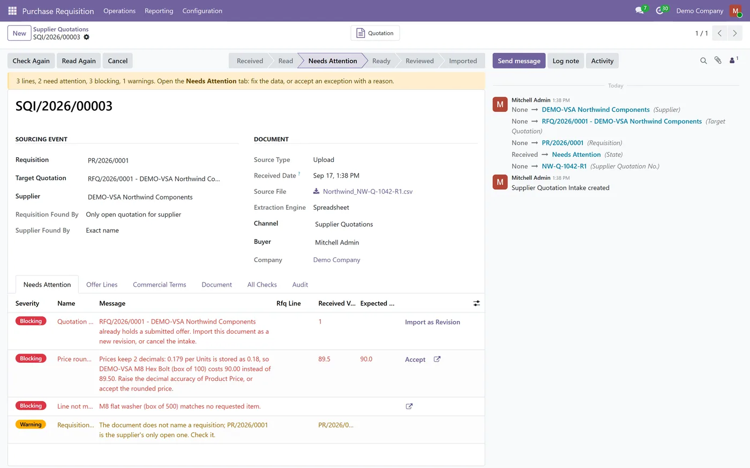Go to previous record arrow
This screenshot has width=750, height=468.
point(719,33)
